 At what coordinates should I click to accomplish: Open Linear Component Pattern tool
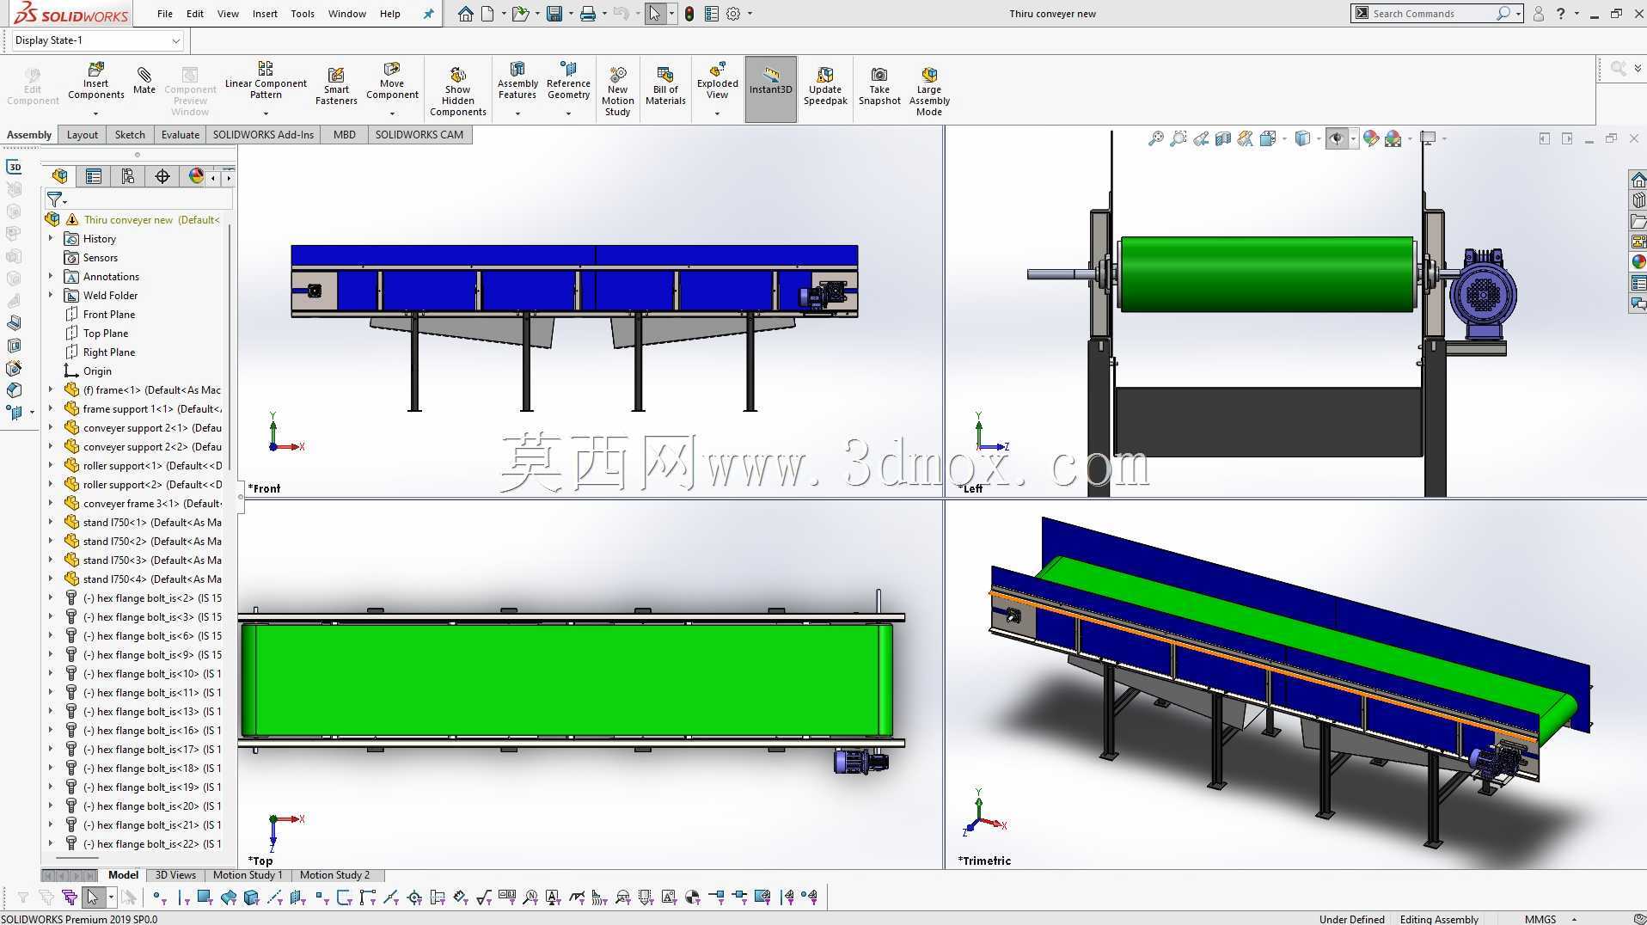(266, 81)
